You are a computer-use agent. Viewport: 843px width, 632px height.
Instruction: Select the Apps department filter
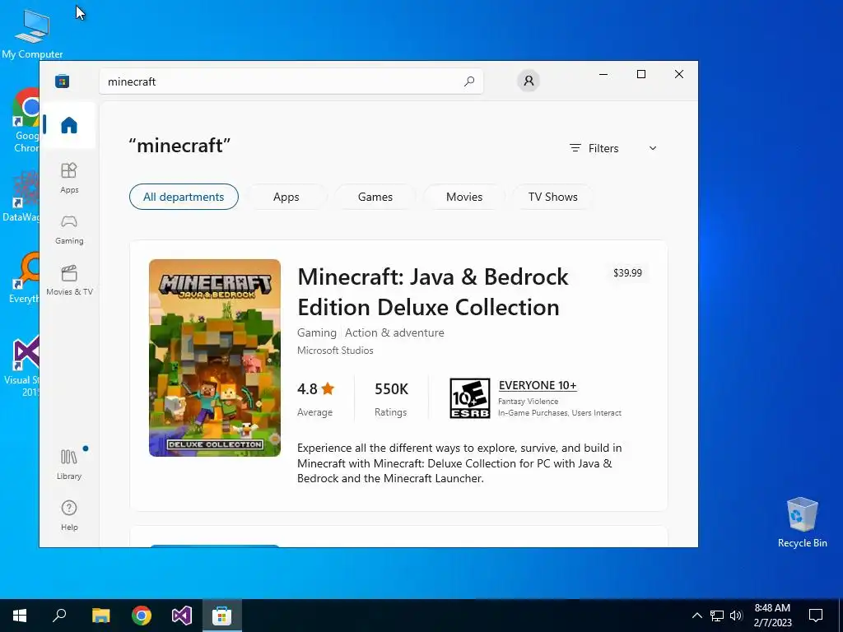coord(286,197)
